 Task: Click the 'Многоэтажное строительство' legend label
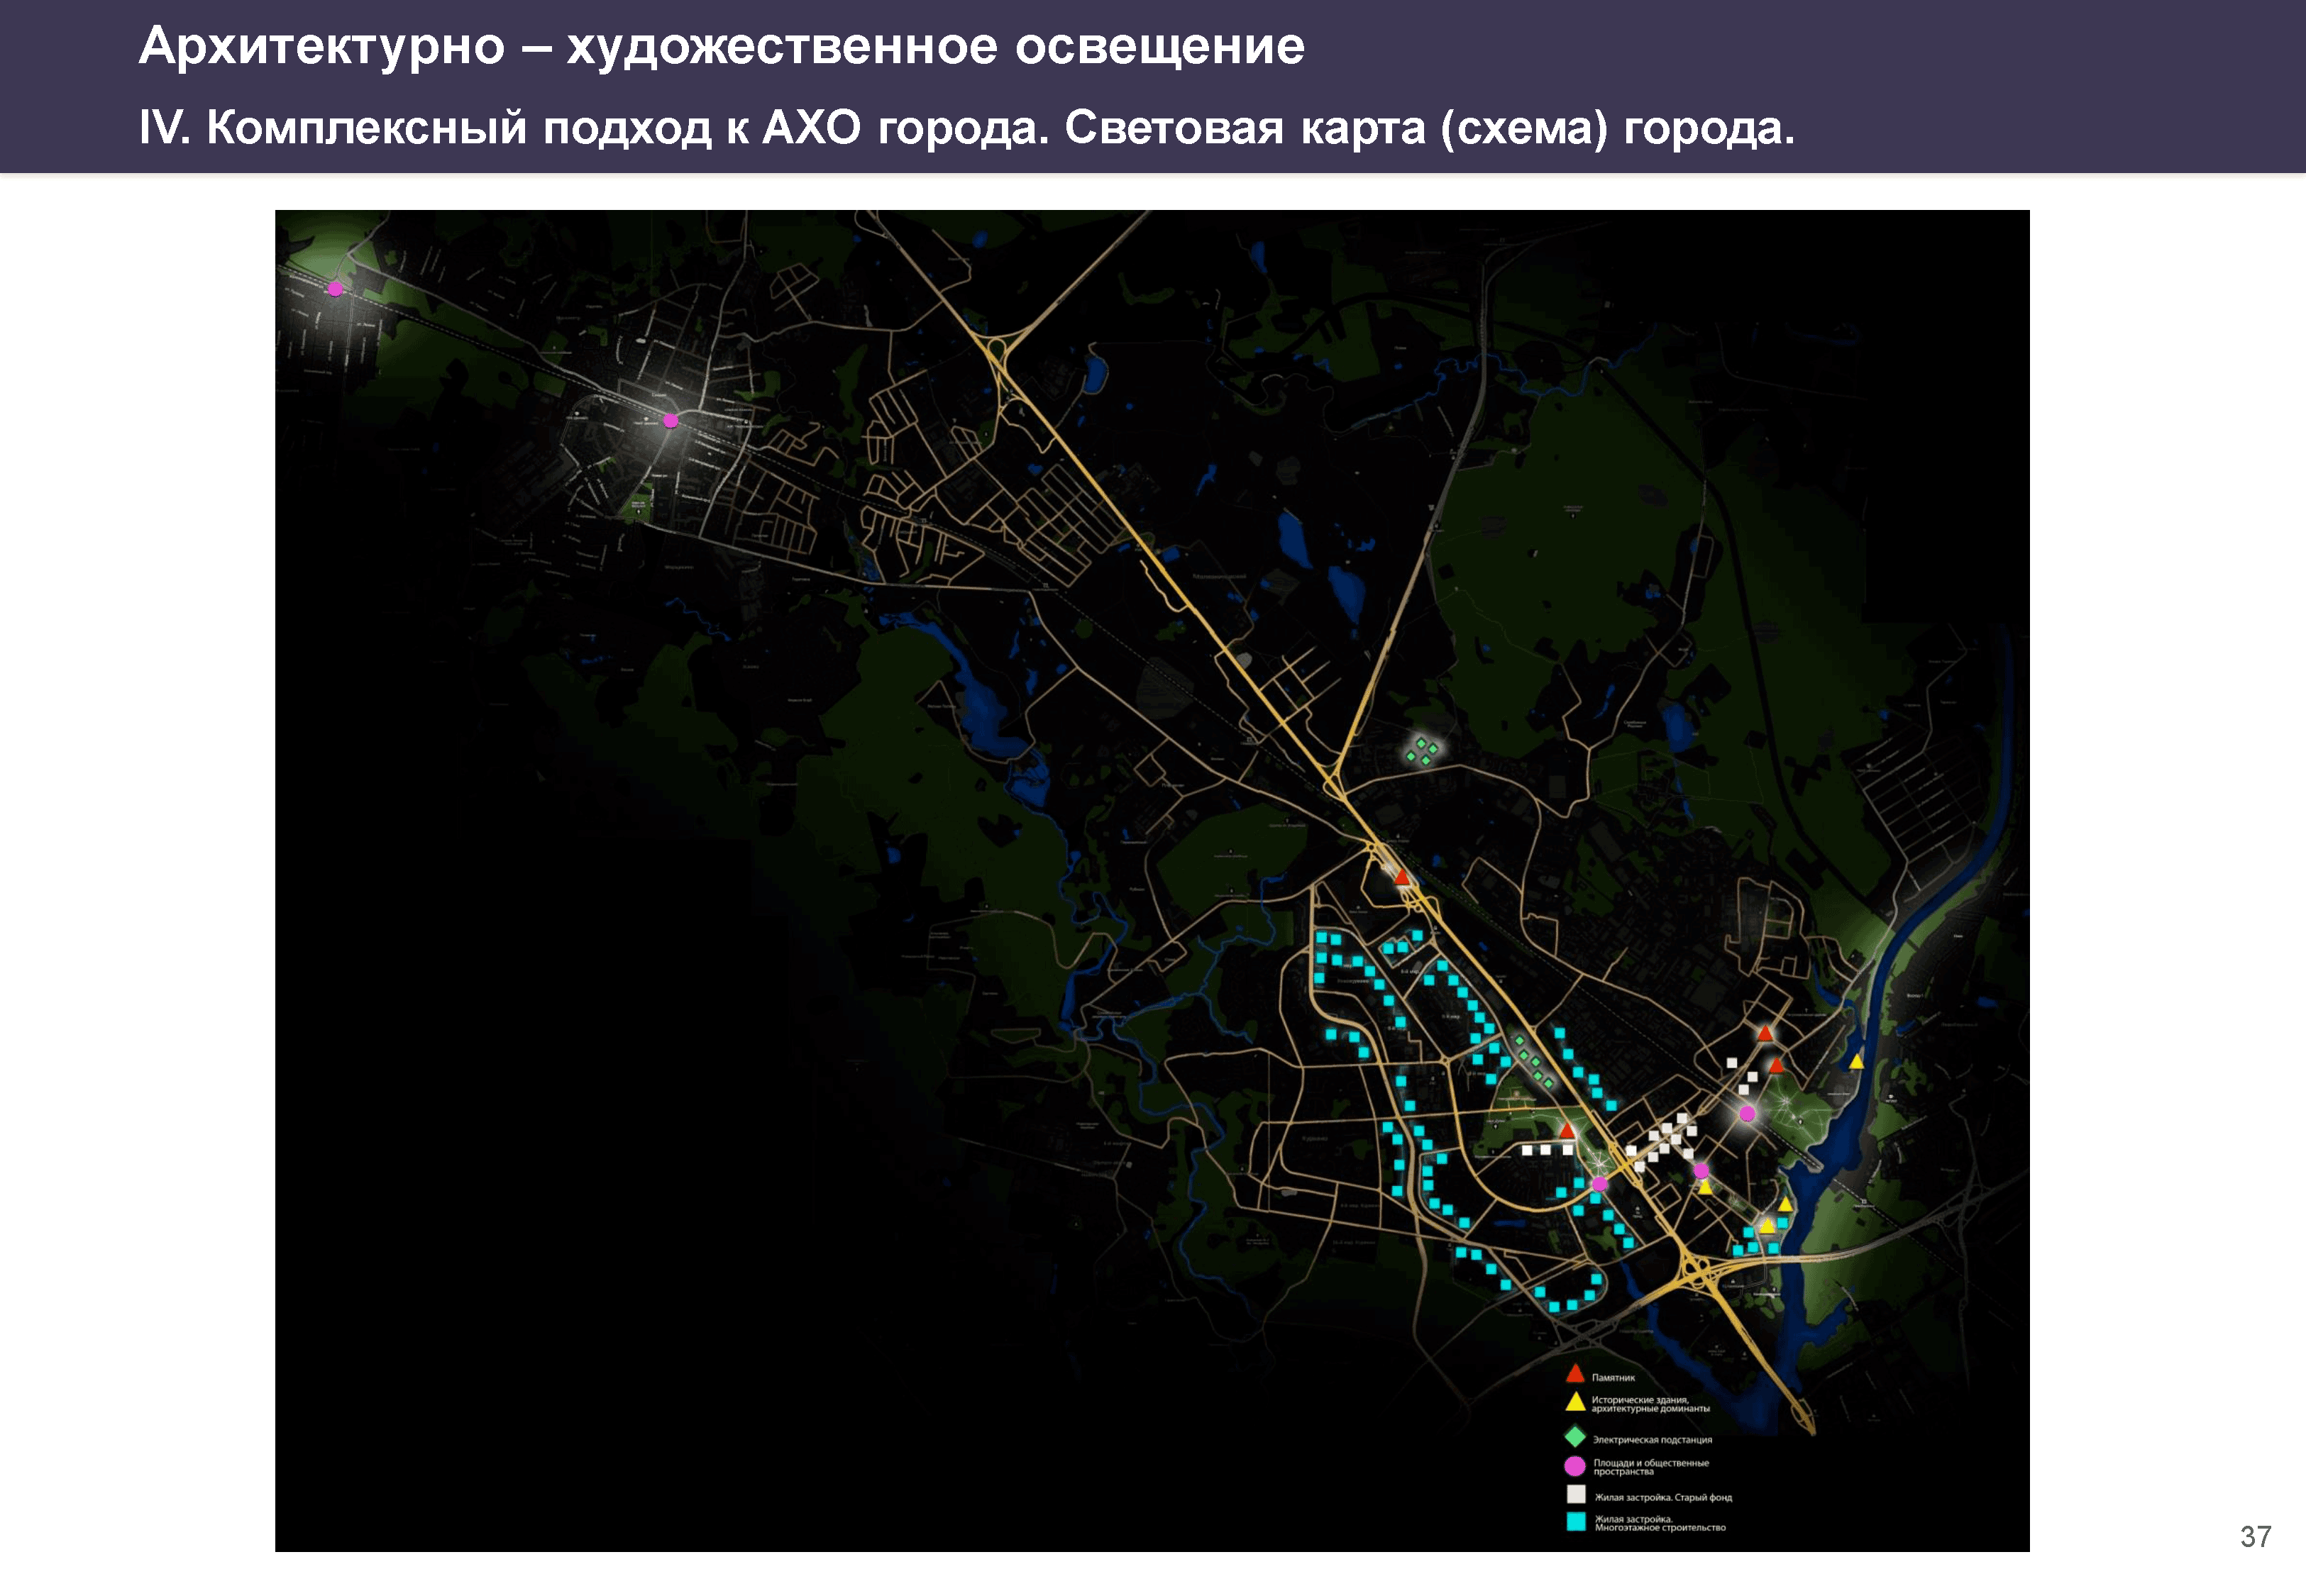coord(1660,1528)
